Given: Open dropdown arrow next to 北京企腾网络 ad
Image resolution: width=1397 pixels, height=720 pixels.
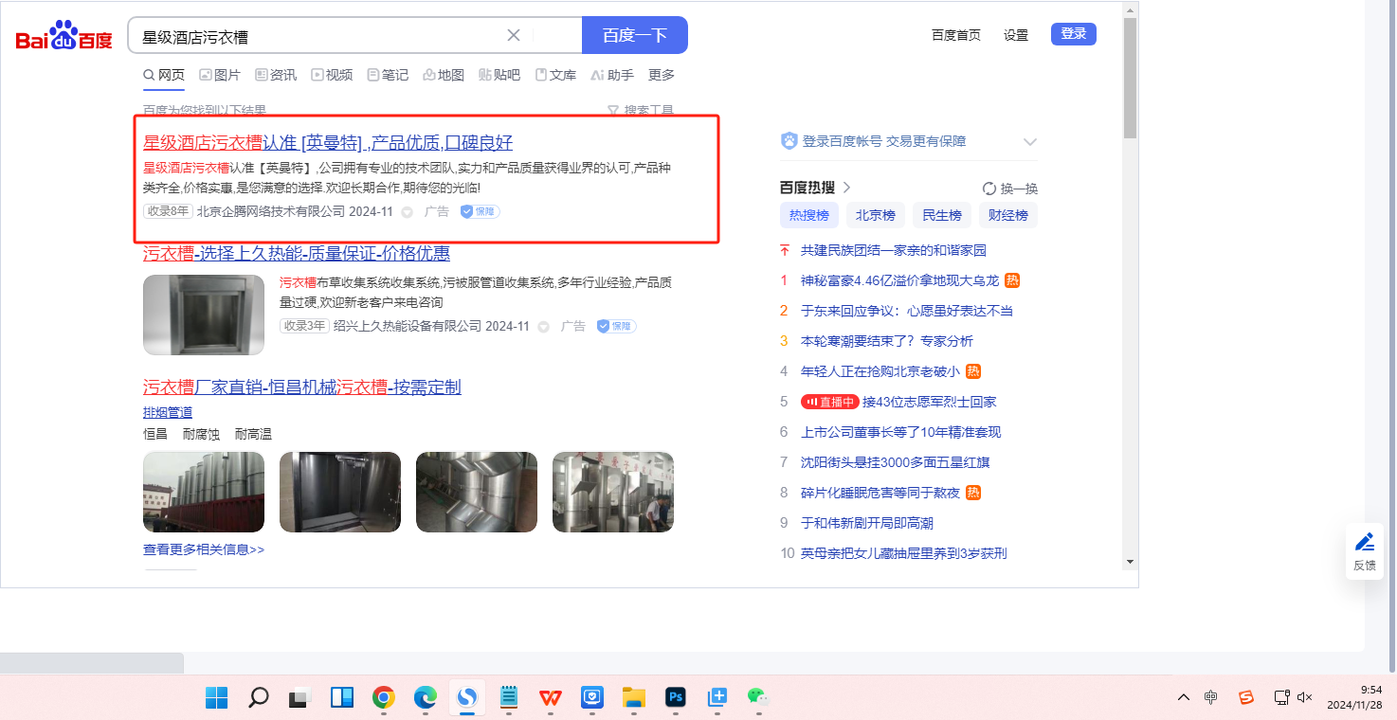Looking at the screenshot, I should pos(408,212).
